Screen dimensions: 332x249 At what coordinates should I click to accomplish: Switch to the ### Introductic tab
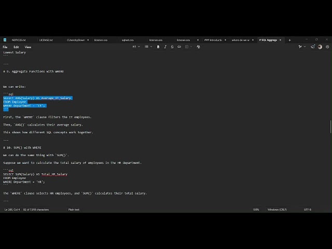click(213, 40)
